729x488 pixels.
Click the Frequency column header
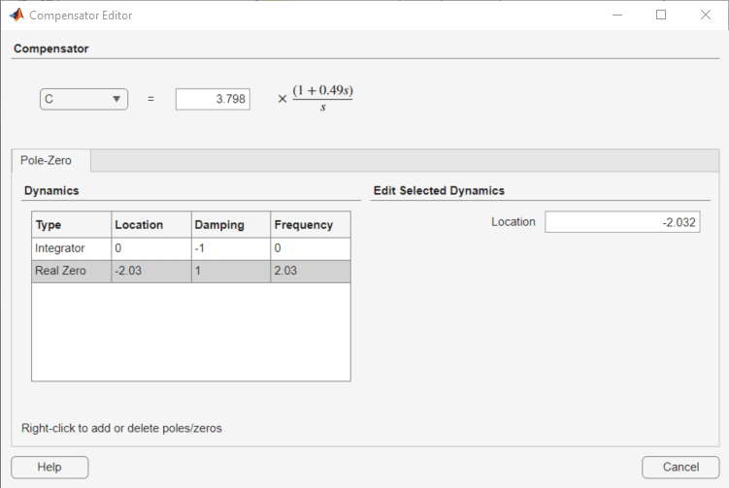click(x=310, y=225)
